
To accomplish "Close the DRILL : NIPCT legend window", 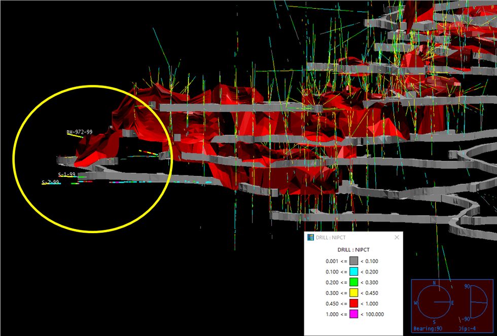I will click(397, 237).
